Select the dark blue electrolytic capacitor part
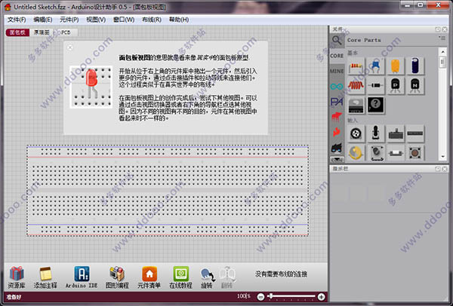Screen dimensions: 453x306 point(415,66)
